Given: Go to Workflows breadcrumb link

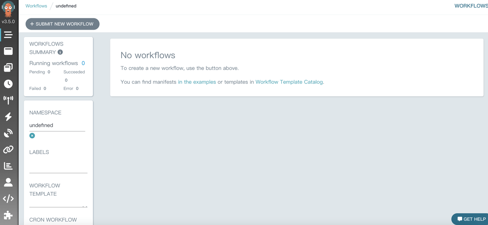Looking at the screenshot, I should [36, 6].
